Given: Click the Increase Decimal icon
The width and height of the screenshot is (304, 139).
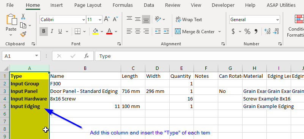Looking at the screenshot, I should pyautogui.click(x=267, y=31).
